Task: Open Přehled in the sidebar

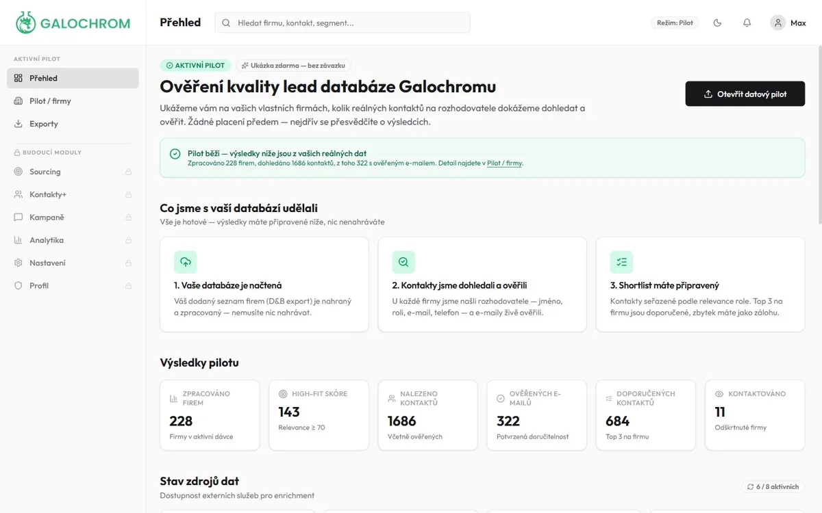Action: (73, 78)
